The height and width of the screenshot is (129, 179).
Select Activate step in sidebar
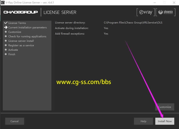coord(13,50)
